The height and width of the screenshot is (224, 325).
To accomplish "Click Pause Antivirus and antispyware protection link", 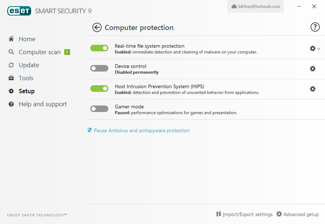I will coord(142,130).
